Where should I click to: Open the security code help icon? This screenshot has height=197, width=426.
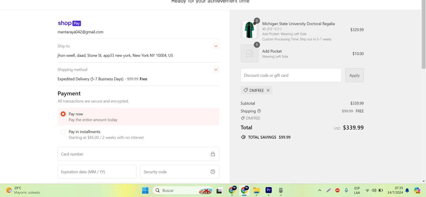coord(213,172)
